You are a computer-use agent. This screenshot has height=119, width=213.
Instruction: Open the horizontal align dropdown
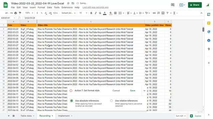pyautogui.click(x=129, y=13)
